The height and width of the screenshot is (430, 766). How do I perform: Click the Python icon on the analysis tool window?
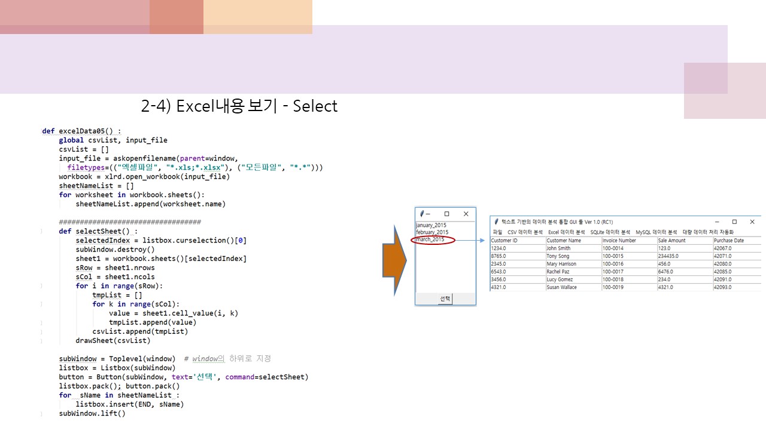coord(496,222)
